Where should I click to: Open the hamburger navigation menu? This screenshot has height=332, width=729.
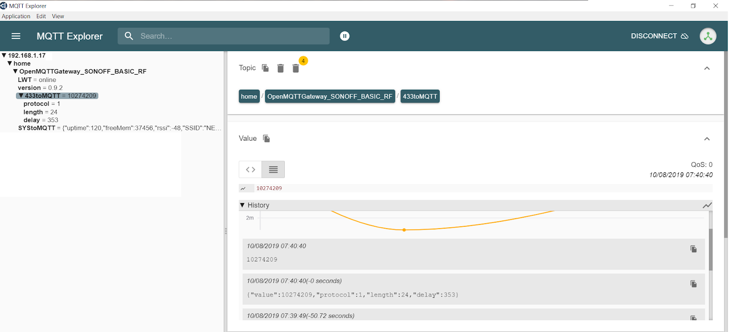16,36
